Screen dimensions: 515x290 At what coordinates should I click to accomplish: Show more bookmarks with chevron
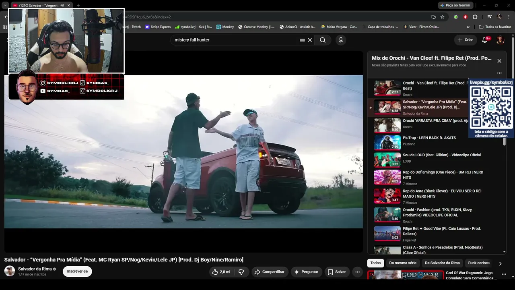click(468, 27)
